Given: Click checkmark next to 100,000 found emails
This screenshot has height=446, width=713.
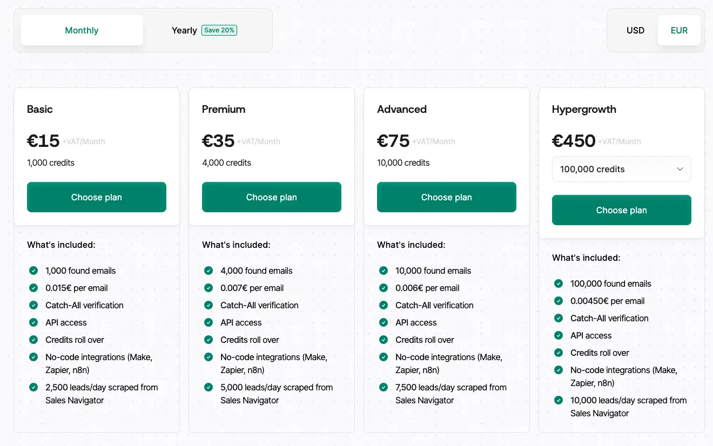Looking at the screenshot, I should (559, 283).
